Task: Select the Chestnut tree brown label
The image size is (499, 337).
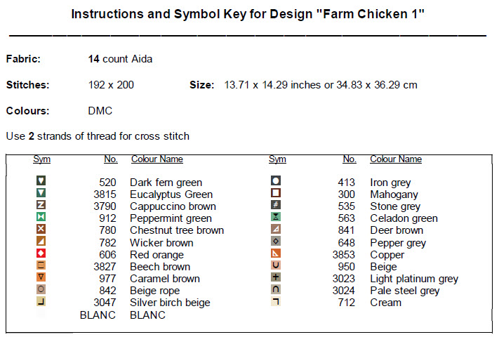Action: (177, 230)
